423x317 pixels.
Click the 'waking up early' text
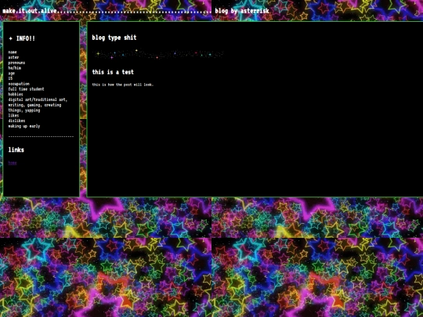point(24,126)
